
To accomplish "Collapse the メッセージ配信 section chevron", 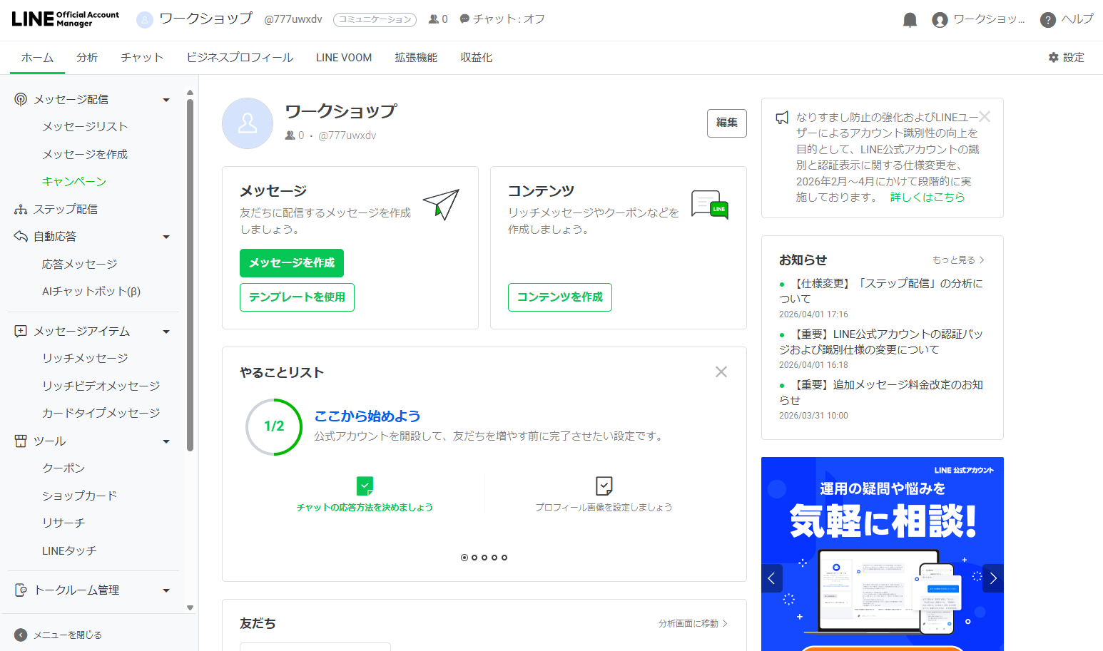I will tap(166, 99).
